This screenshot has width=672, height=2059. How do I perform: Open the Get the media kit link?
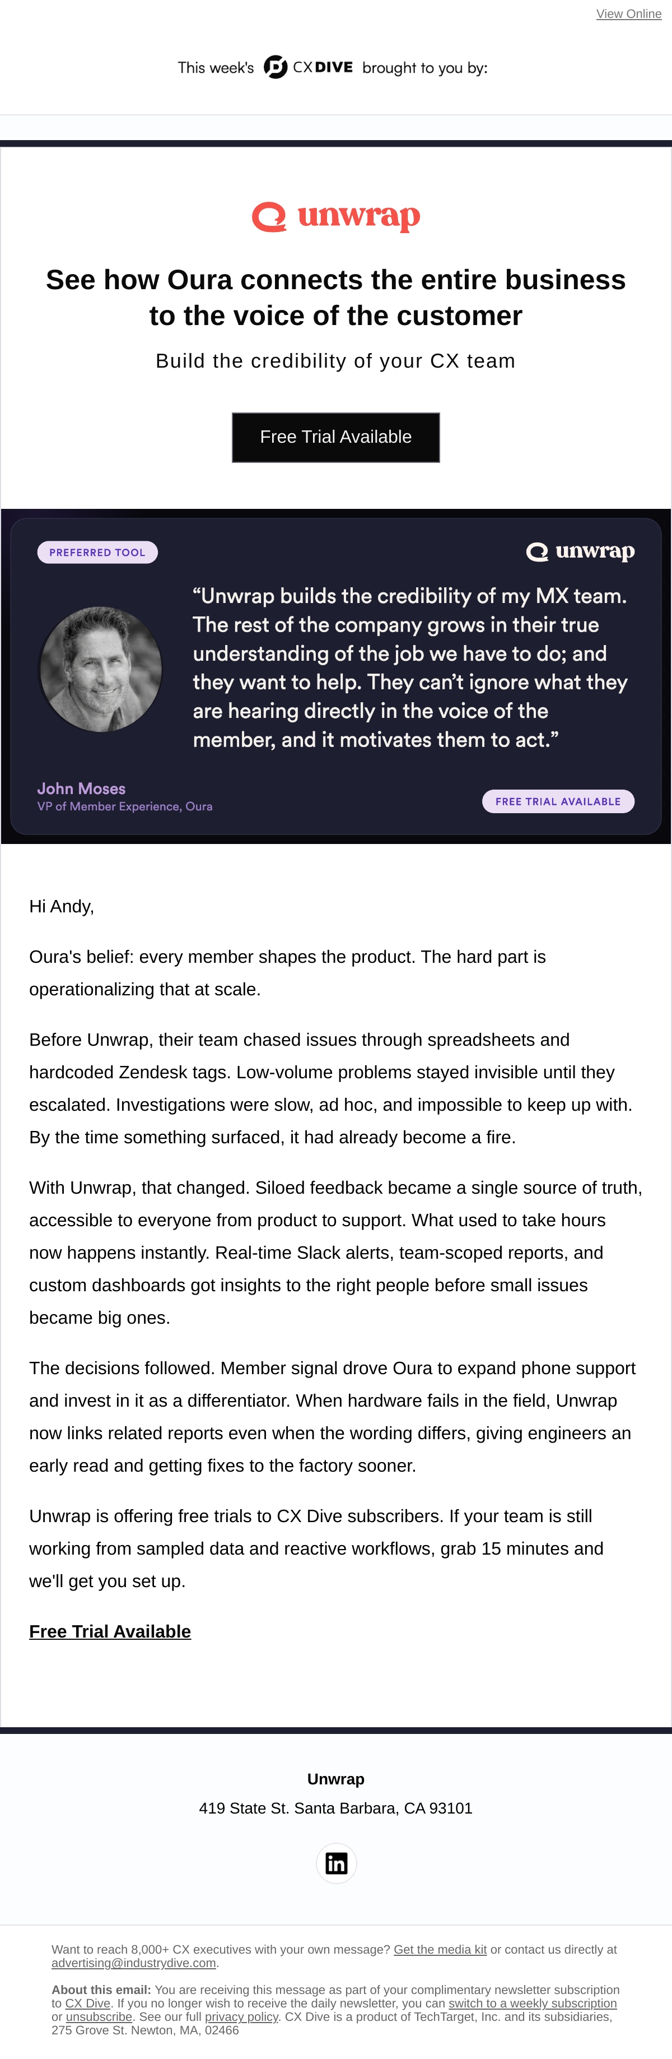point(440,1950)
